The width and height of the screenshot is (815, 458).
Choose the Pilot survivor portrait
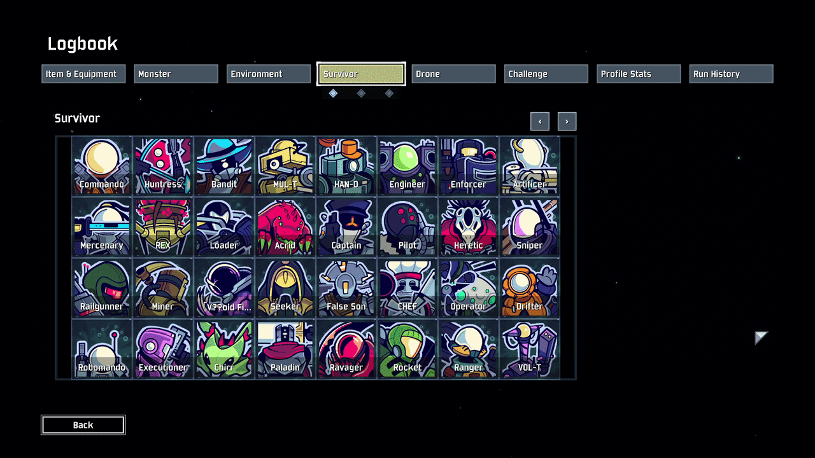tap(407, 226)
